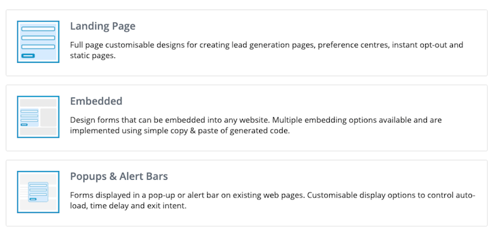
Task: Click the popup form overlay in Popups icon
Action: (38, 192)
